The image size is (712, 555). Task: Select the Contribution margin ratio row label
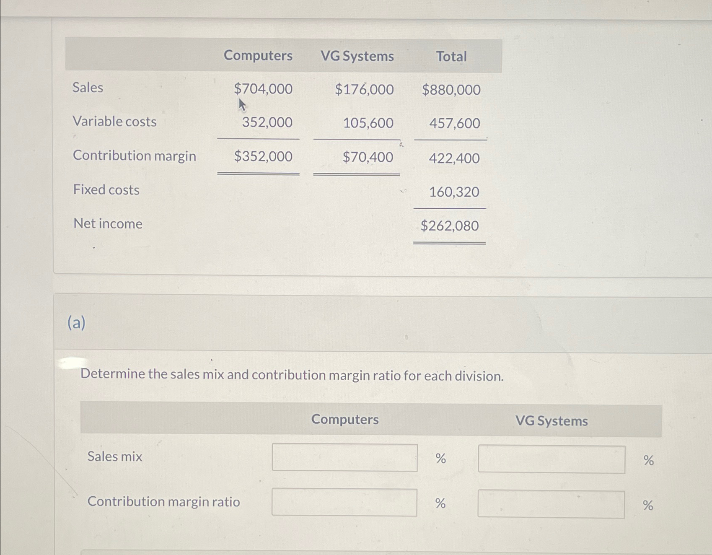click(x=163, y=502)
